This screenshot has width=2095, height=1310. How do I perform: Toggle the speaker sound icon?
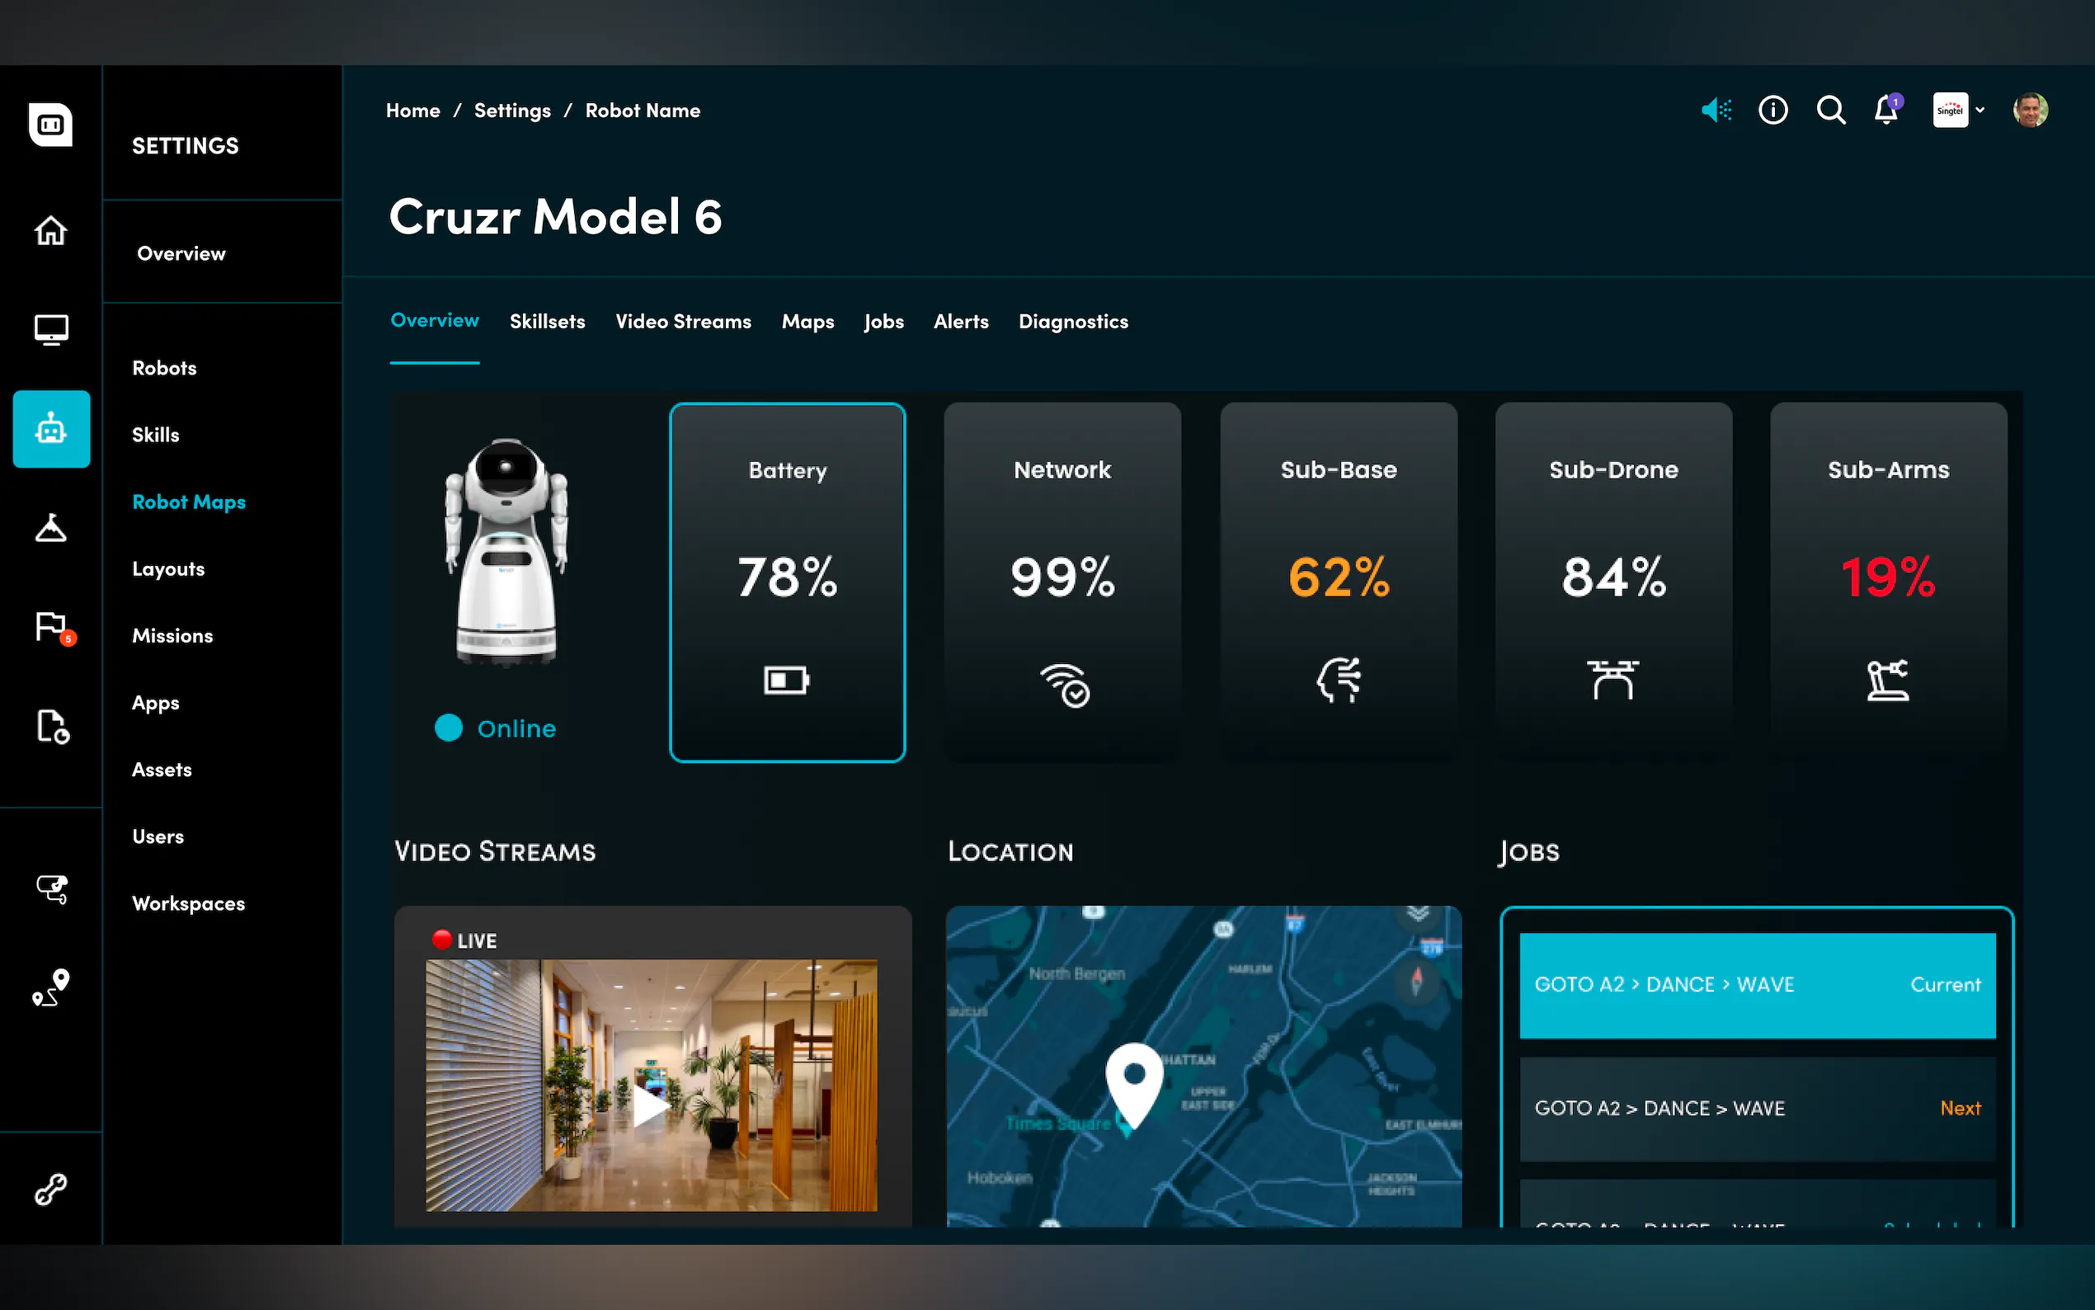[1716, 111]
